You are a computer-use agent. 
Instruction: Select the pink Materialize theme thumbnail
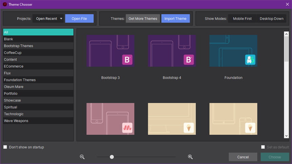click(110, 119)
